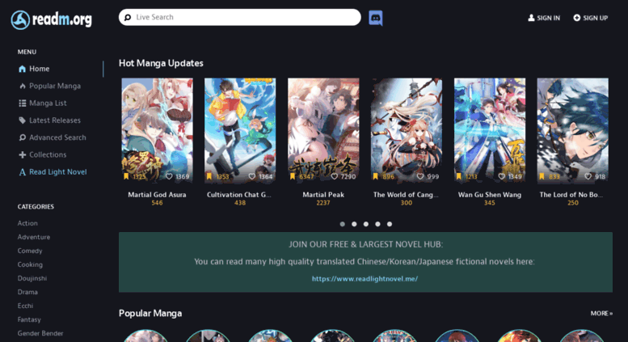Open Latest Releases page
This screenshot has width=628, height=342.
pyautogui.click(x=55, y=120)
